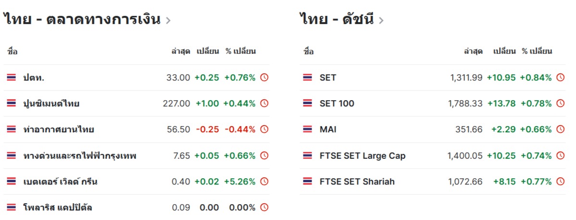The width and height of the screenshot is (576, 220).
Task: Open the ปตท. stock link
Action: point(34,78)
